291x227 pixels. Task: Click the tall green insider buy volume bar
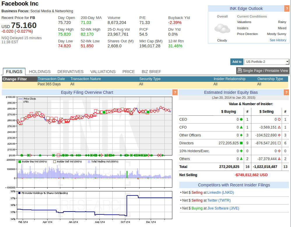(127, 174)
